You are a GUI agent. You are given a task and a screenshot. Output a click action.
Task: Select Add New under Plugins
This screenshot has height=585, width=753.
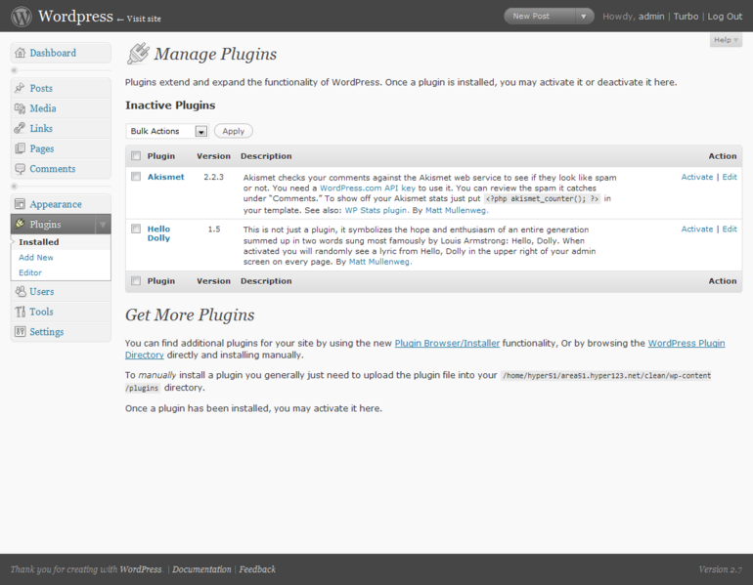click(x=36, y=258)
